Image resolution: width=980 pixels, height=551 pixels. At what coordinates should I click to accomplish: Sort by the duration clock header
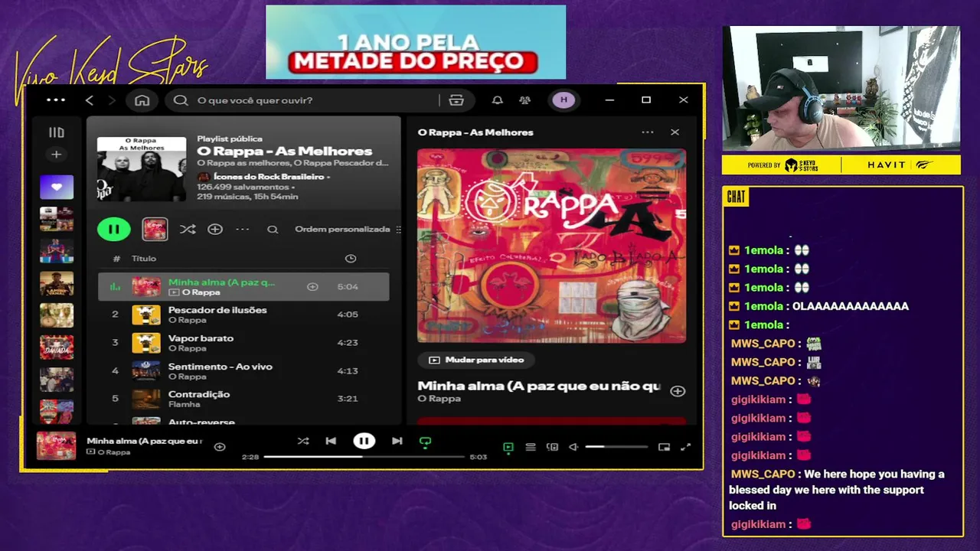[x=351, y=259]
